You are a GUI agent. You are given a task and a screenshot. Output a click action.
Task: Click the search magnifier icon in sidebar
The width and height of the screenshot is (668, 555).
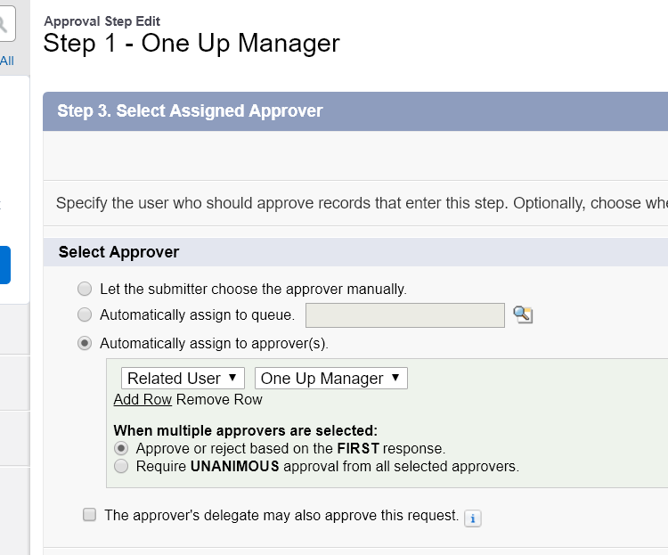click(5, 25)
